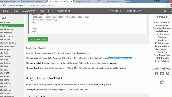
Task: Open the PHP menu item
Action: pos(51,11)
